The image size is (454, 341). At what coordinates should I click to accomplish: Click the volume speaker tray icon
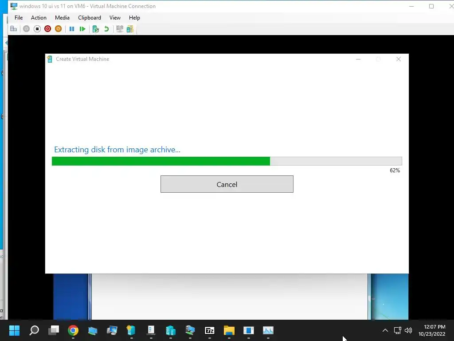pos(408,330)
